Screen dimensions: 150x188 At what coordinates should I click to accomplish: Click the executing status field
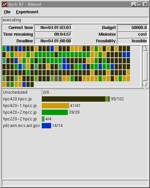(x=75, y=20)
